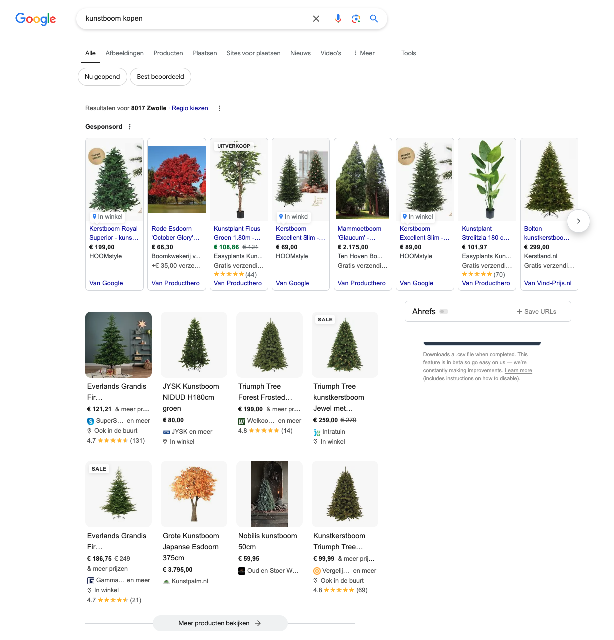Enable the Best beoordeeld filter chip
Screen dimensions: 614x640
(x=160, y=77)
